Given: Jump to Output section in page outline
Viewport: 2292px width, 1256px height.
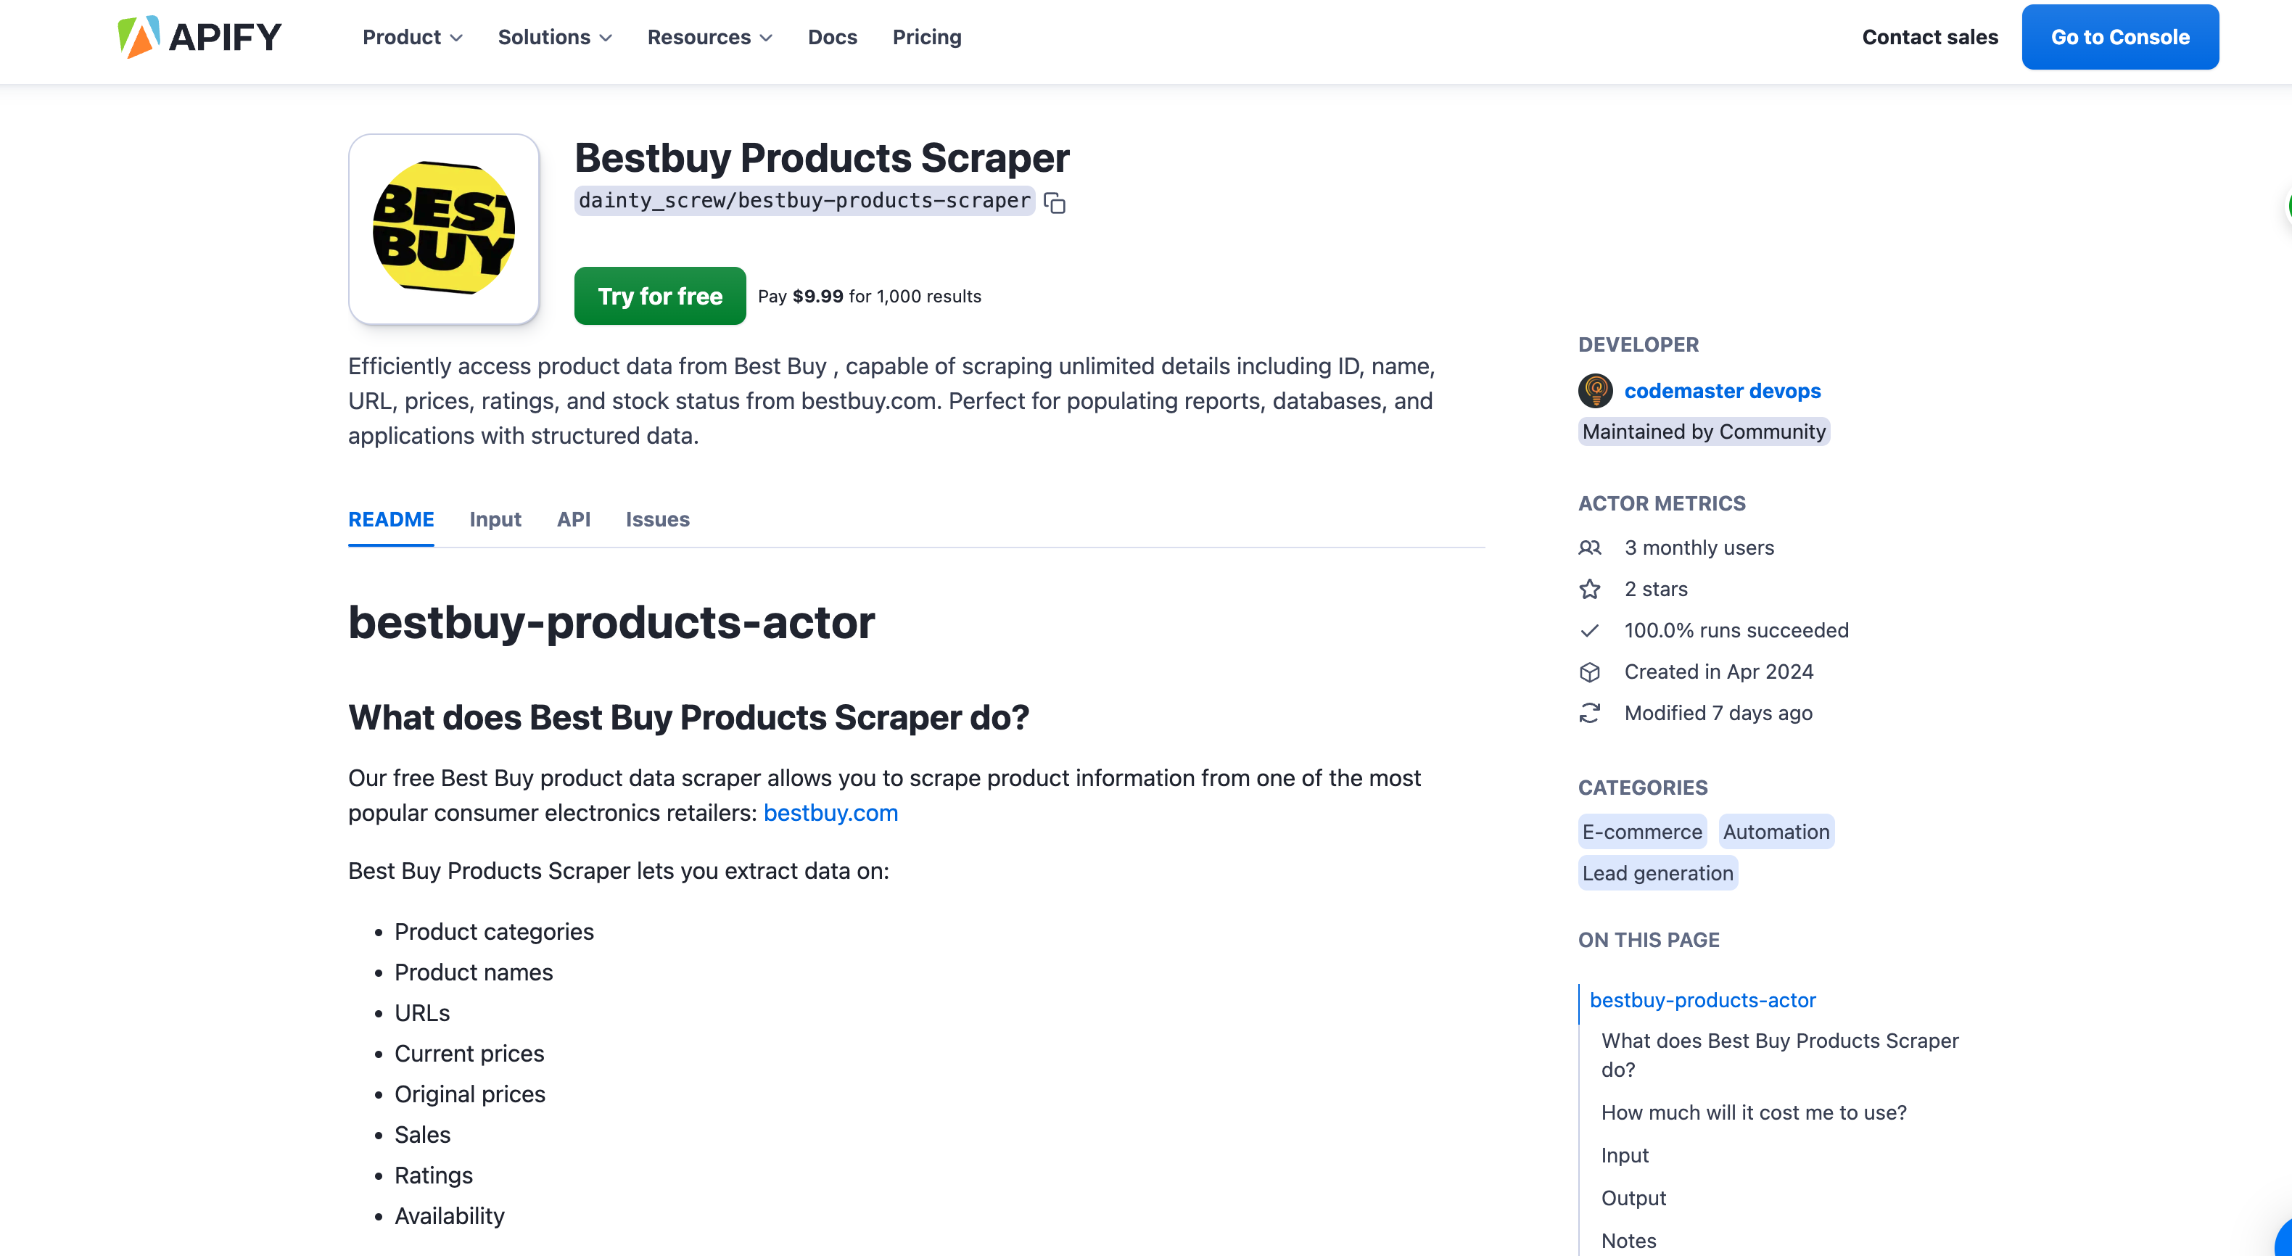Looking at the screenshot, I should 1633,1198.
